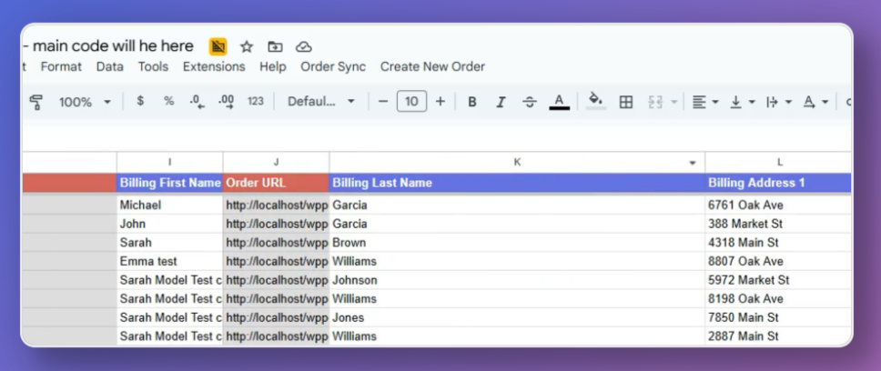Select the cell containing John
Screen dimensions: 881x371
169,224
